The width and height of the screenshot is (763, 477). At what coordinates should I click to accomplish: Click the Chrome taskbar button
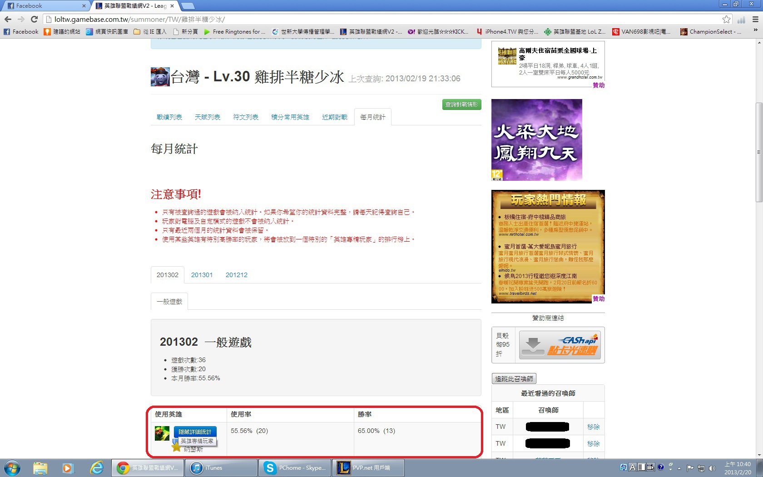[x=148, y=467]
